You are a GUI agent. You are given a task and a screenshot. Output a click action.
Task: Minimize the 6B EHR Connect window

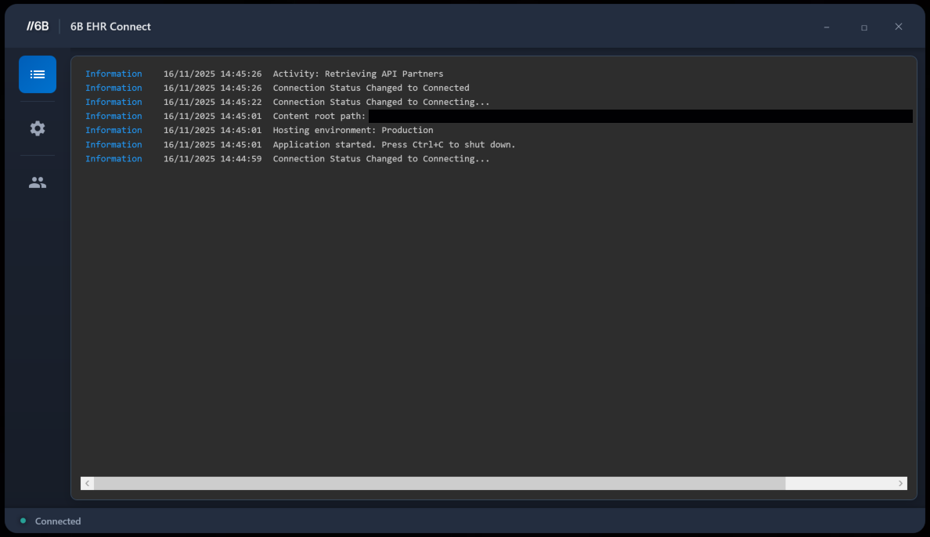827,27
